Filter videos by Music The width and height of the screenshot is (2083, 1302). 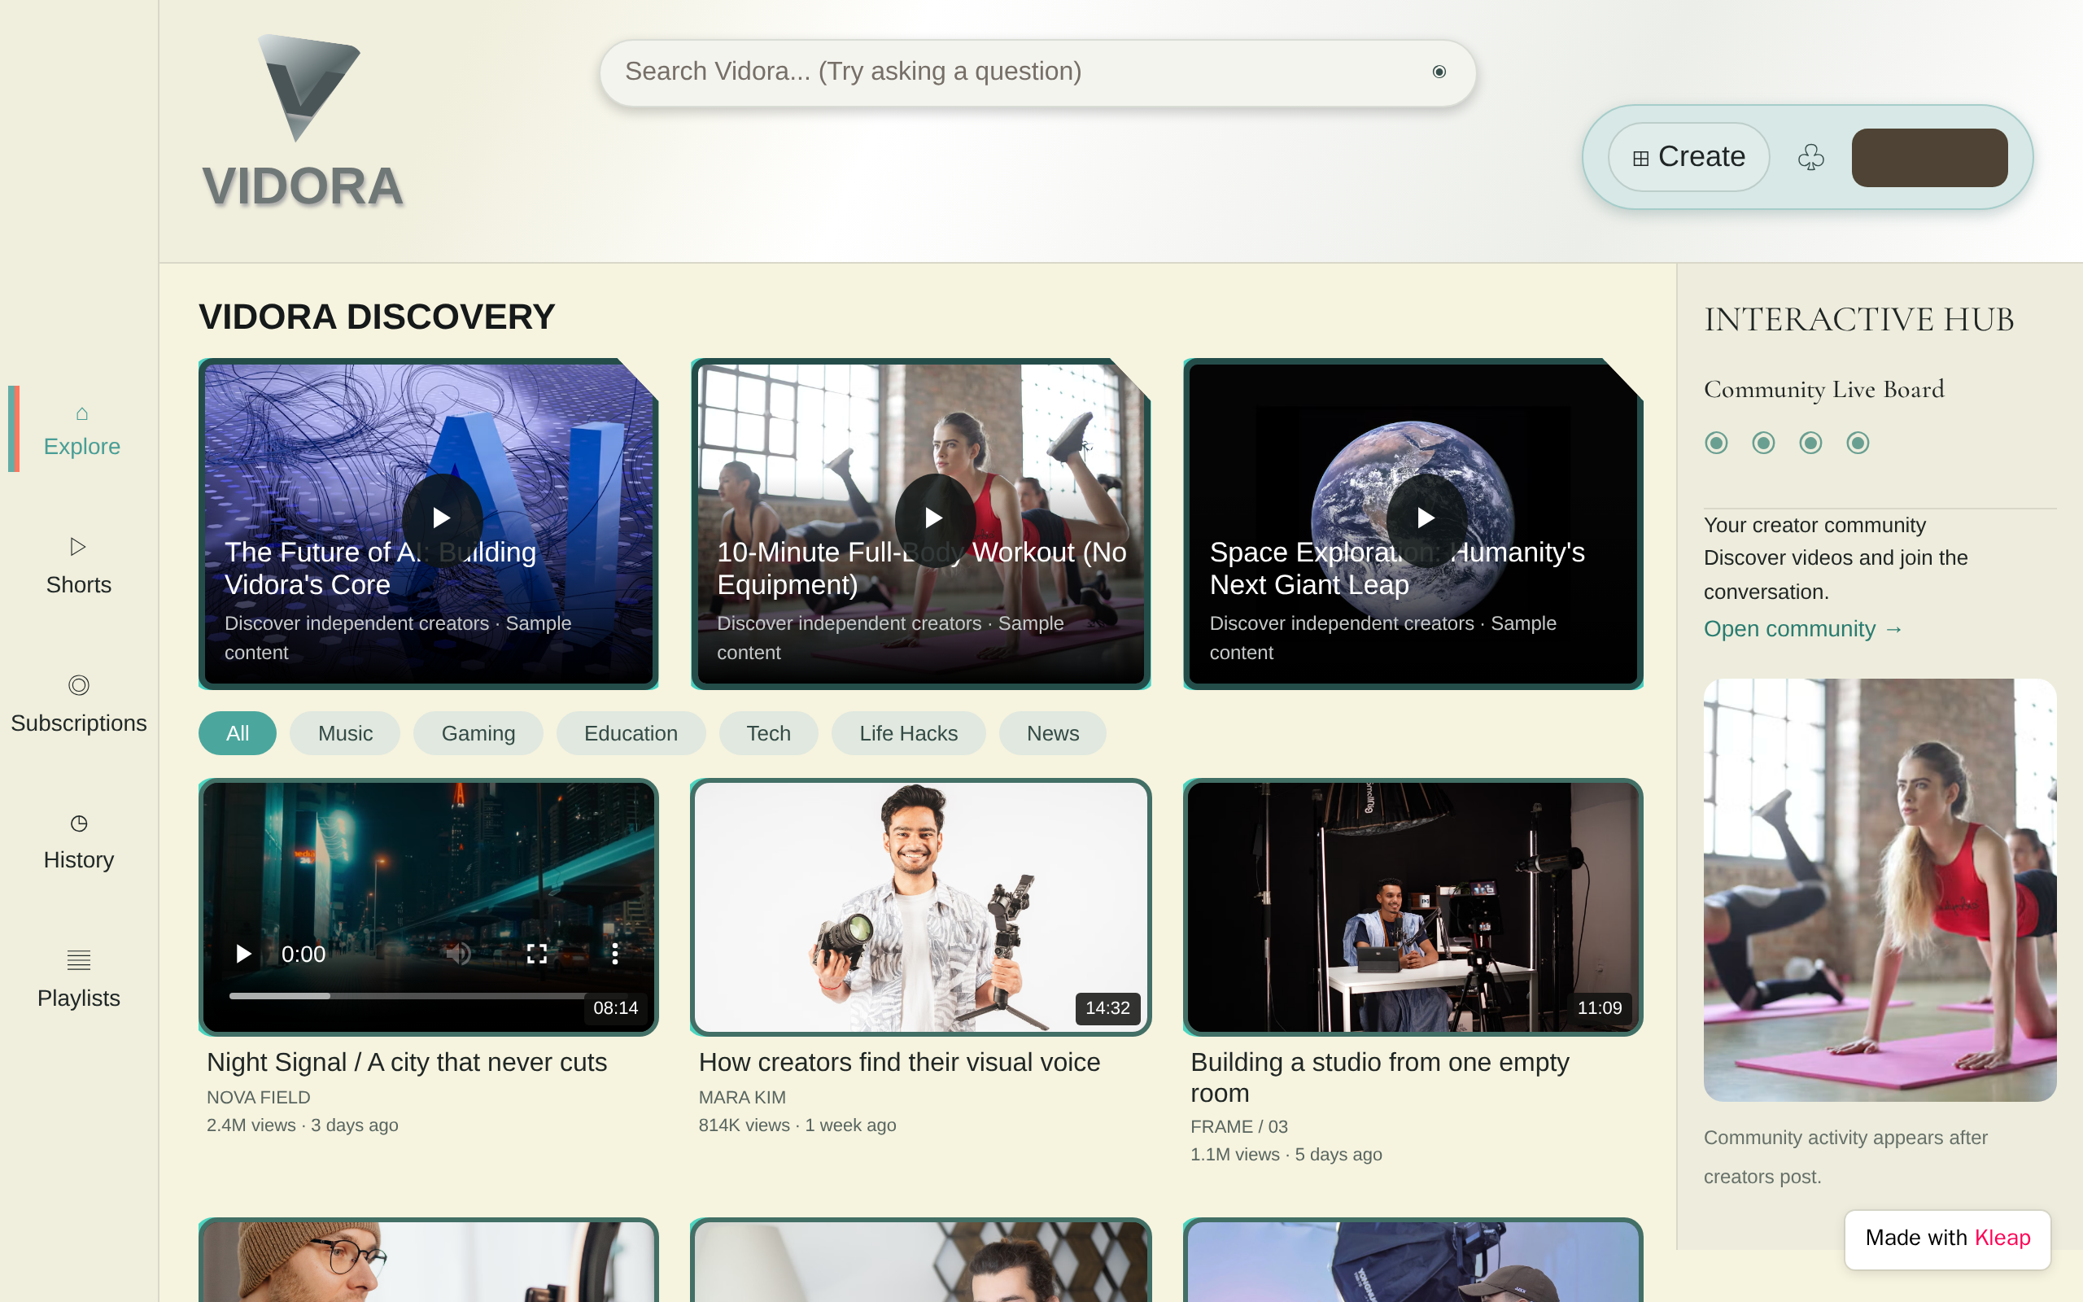(345, 733)
